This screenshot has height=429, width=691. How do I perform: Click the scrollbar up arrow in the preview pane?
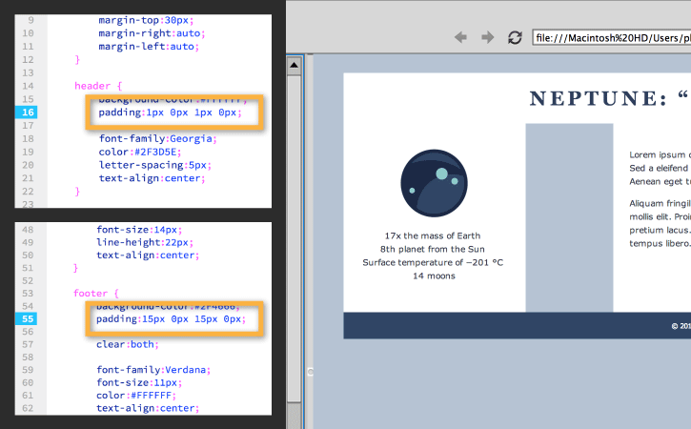(x=294, y=66)
